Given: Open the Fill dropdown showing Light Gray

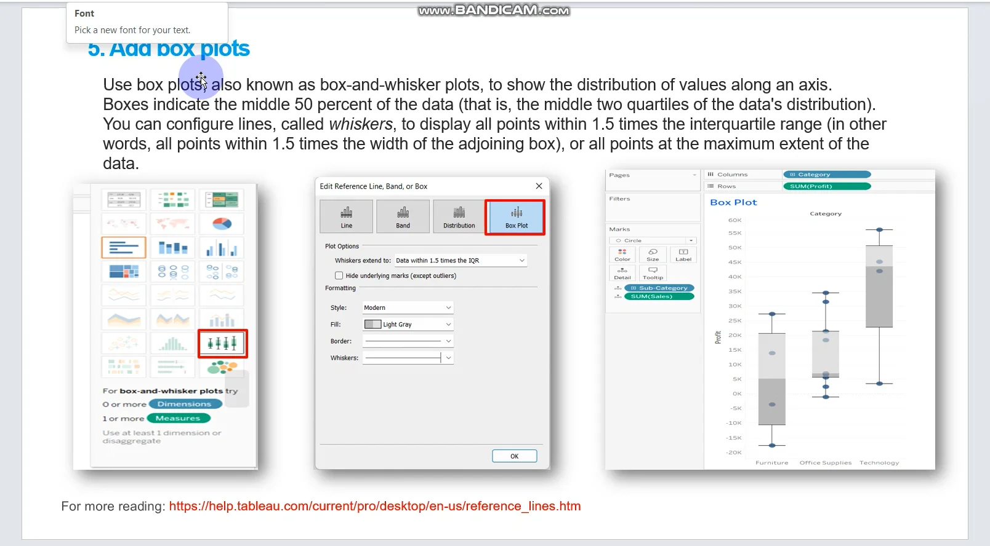Looking at the screenshot, I should (x=408, y=324).
